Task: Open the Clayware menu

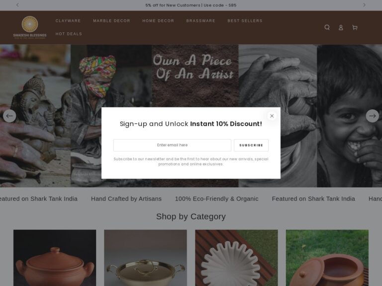Action: click(68, 21)
